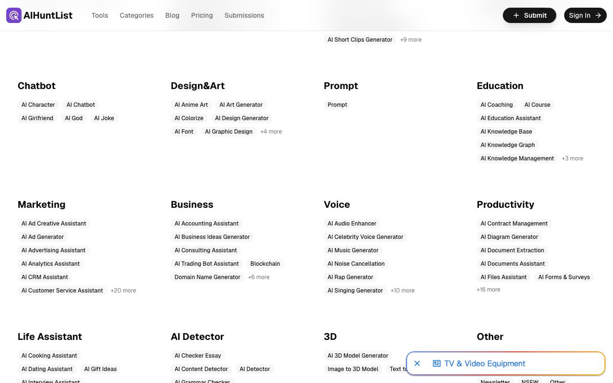
Task: Expand '+16 more' under Productivity
Action: tap(488, 290)
